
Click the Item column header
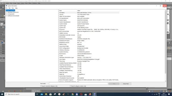pos(68,11)
